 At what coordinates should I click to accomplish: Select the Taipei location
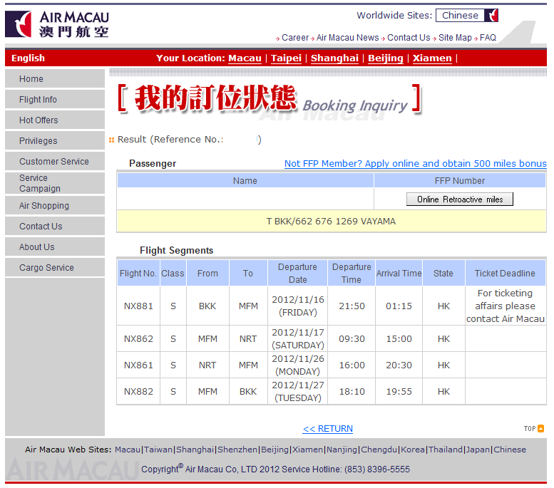[286, 58]
